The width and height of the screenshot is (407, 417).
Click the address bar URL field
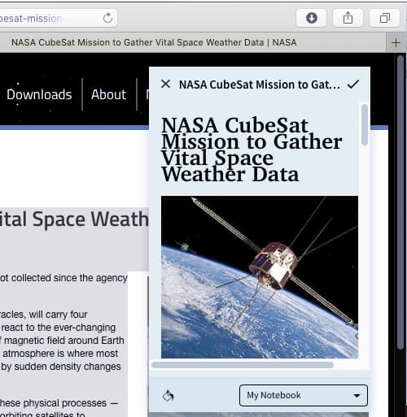click(59, 18)
